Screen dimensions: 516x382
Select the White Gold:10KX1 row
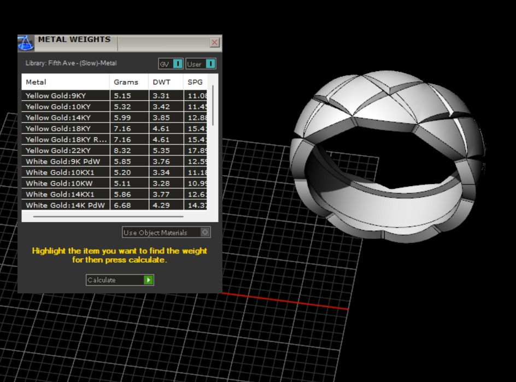(x=114, y=172)
